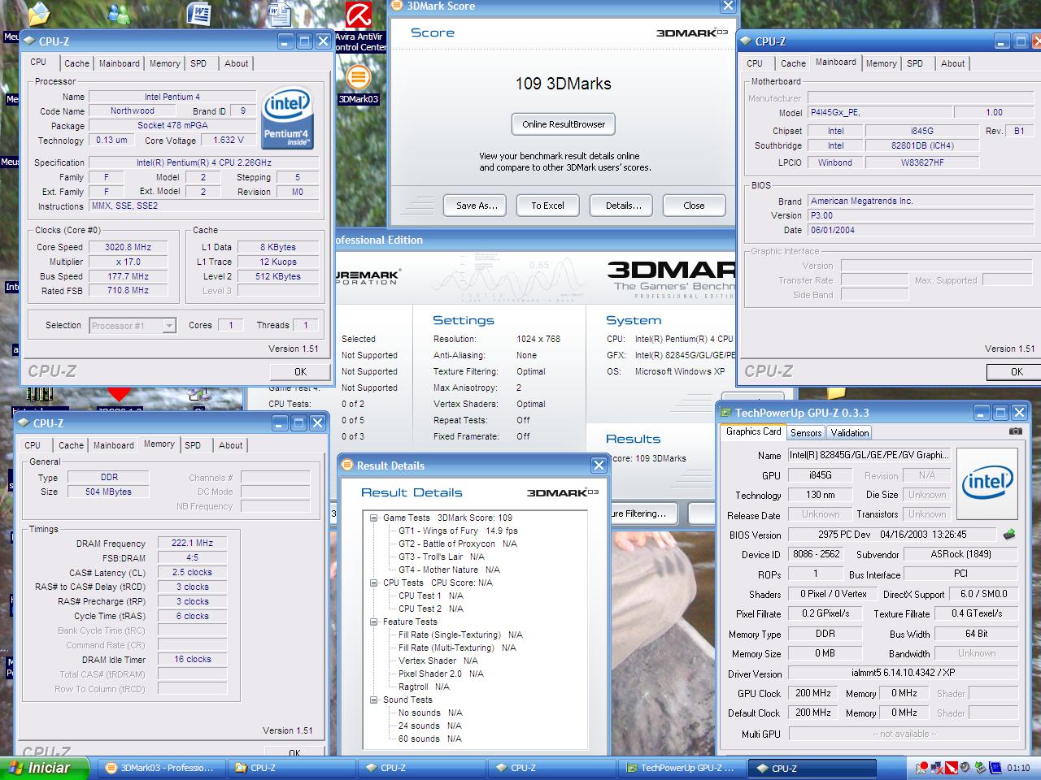The image size is (1041, 780).
Task: Click the Intel logo in GPU-Z
Action: coord(987,483)
